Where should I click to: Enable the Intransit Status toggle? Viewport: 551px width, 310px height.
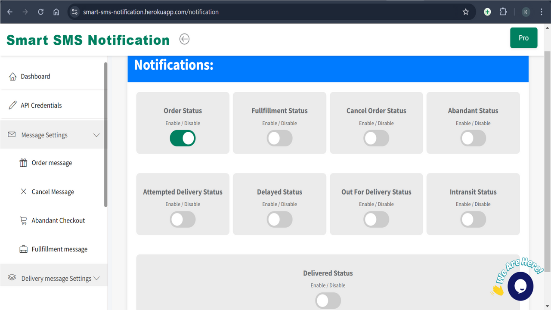473,220
